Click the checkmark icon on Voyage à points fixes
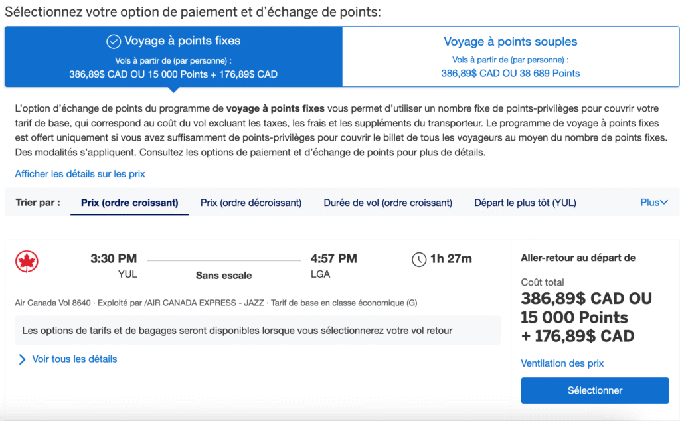This screenshot has width=680, height=421. (x=112, y=41)
